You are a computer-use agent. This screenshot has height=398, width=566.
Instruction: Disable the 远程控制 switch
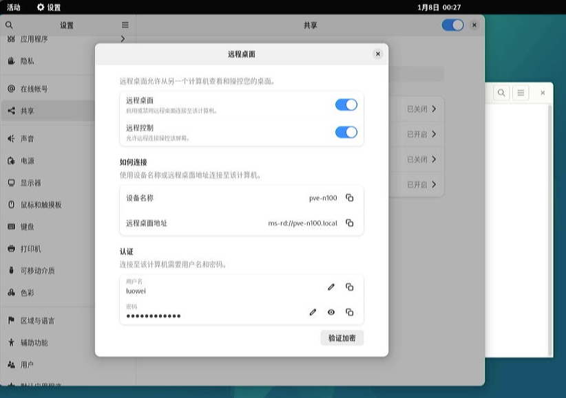click(x=346, y=132)
